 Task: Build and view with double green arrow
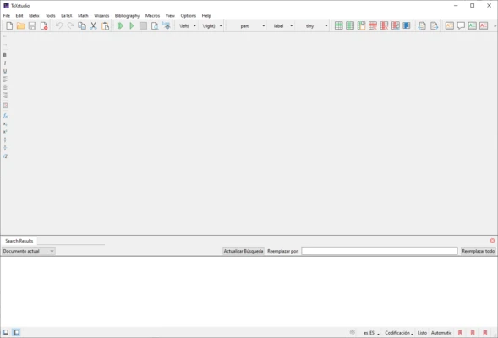(120, 25)
